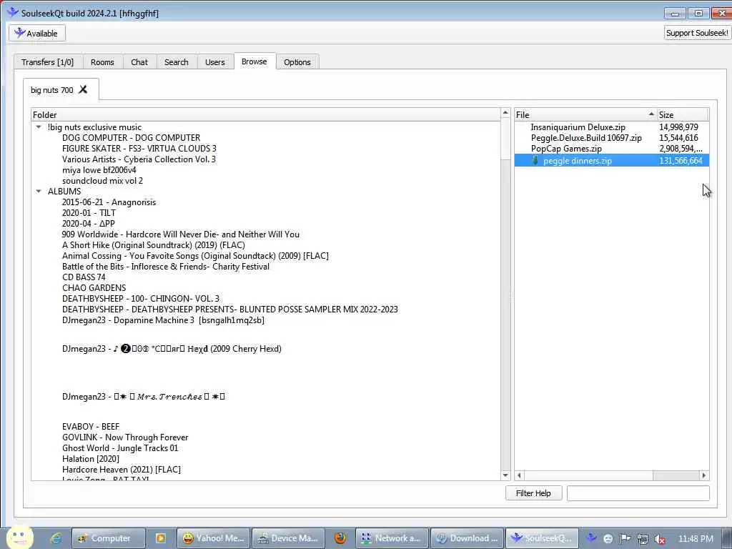Screen dimensions: 732x549
Task: Select DJmegan23 - Dopamine Machine 3 folder
Action: pyautogui.click(x=163, y=320)
